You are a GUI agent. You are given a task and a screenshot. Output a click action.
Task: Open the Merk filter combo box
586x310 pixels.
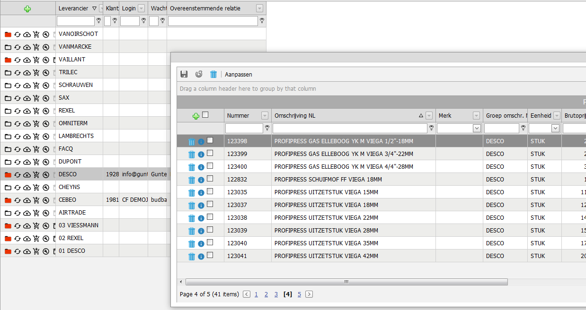click(x=477, y=128)
